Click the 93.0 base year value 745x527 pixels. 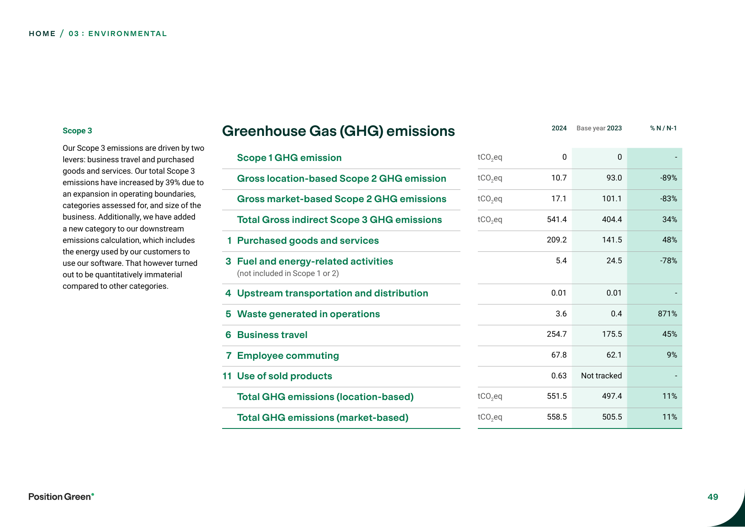(614, 178)
